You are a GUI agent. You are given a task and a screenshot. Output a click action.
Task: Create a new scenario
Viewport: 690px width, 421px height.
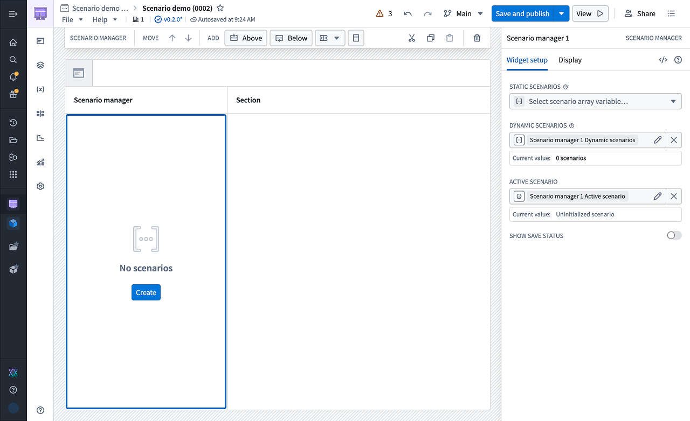click(146, 292)
